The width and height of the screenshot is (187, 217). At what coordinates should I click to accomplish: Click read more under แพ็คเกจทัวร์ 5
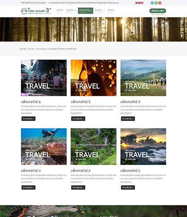click(x=78, y=118)
